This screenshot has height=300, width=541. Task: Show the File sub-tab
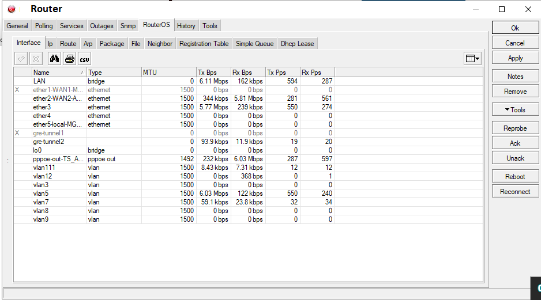point(136,44)
